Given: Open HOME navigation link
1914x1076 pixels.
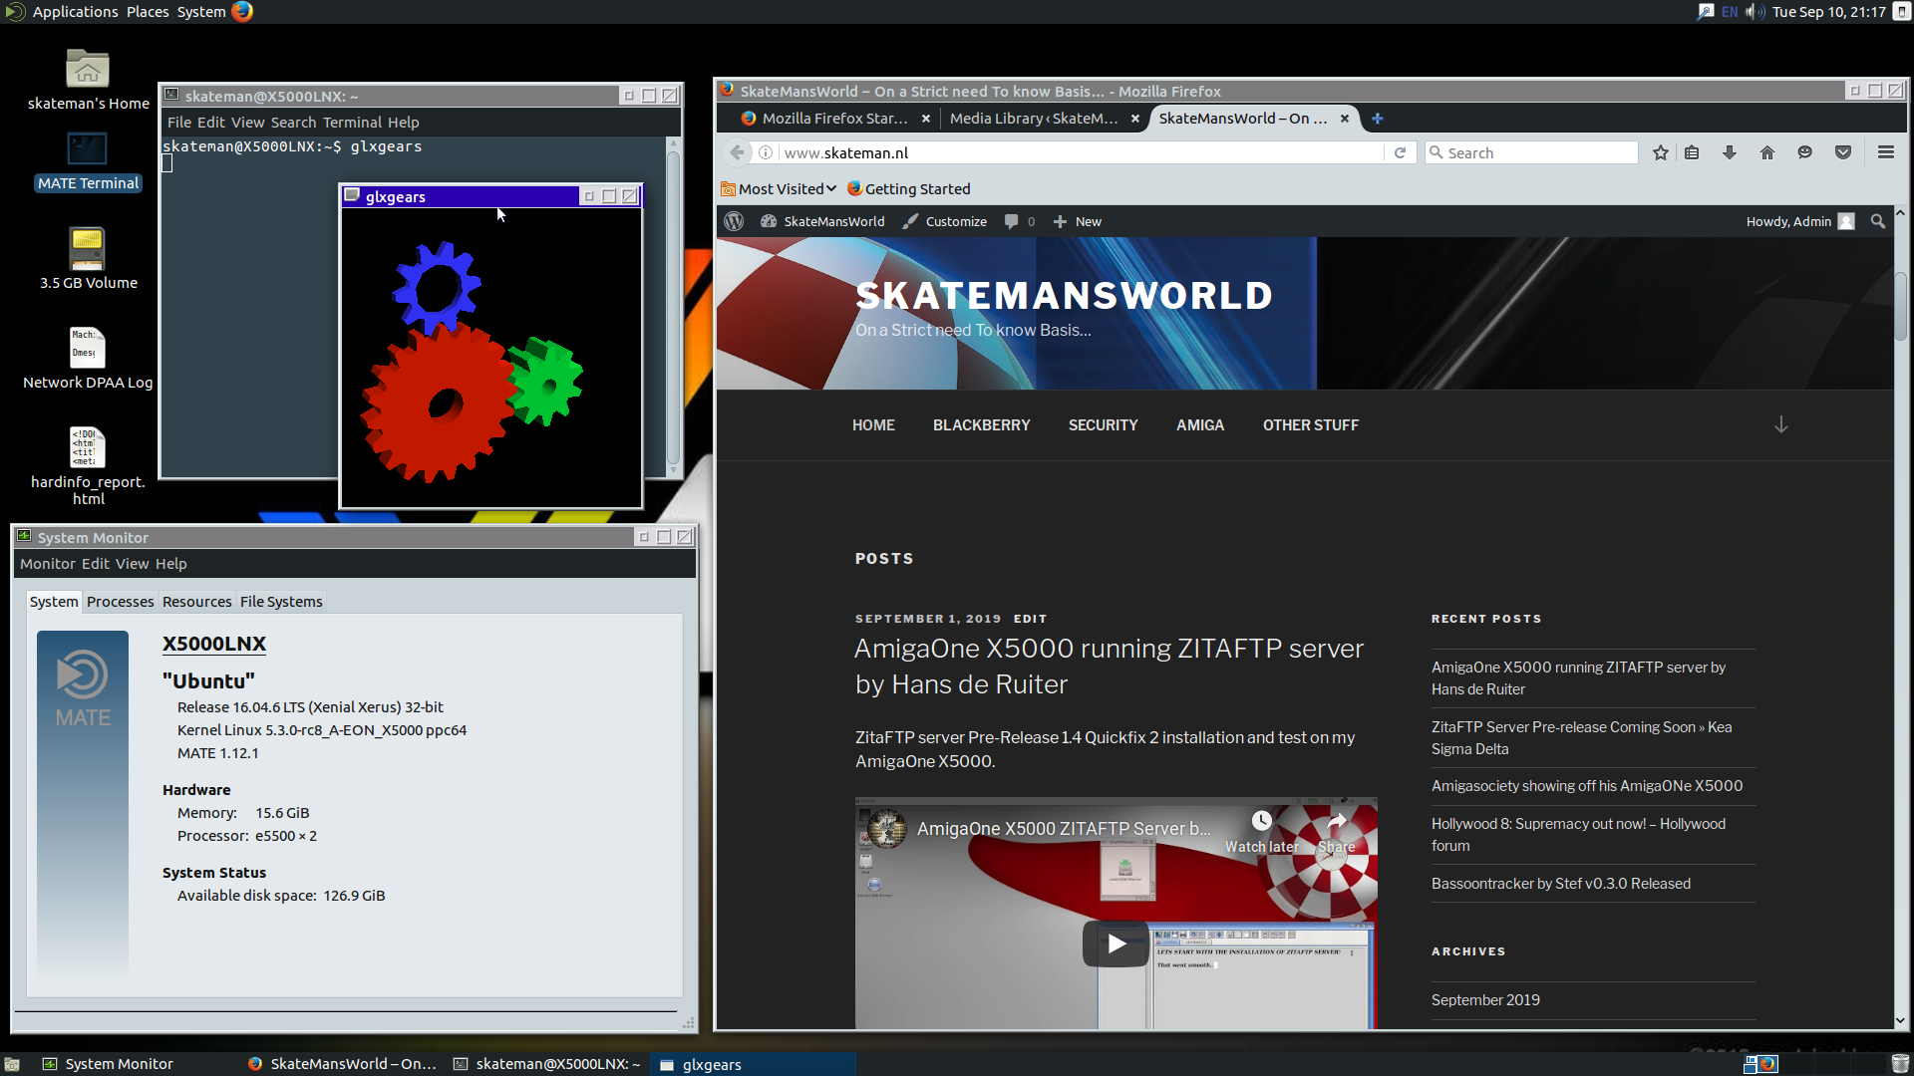Looking at the screenshot, I should [x=873, y=425].
